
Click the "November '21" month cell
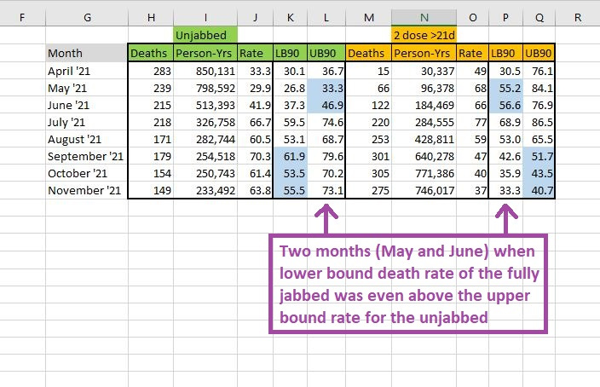(87, 190)
